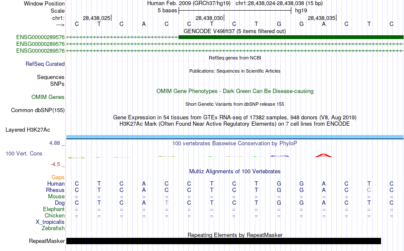Click the 4.88 PhyloP upper scale value
Screen dimensions: 404x251
[x=54, y=143]
